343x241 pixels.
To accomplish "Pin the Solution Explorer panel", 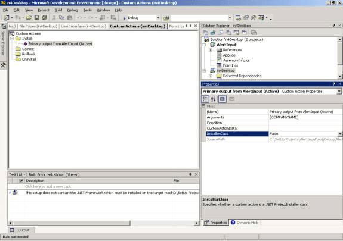I will [334, 26].
